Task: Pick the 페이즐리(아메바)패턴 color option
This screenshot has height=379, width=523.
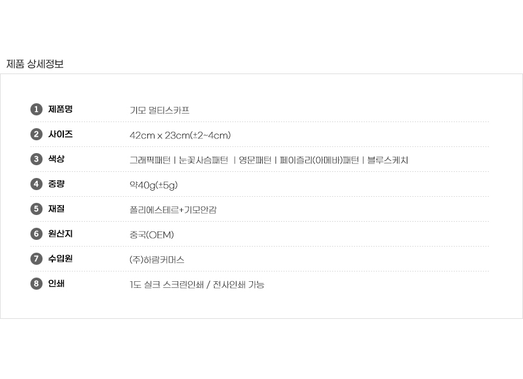Action: [319, 160]
